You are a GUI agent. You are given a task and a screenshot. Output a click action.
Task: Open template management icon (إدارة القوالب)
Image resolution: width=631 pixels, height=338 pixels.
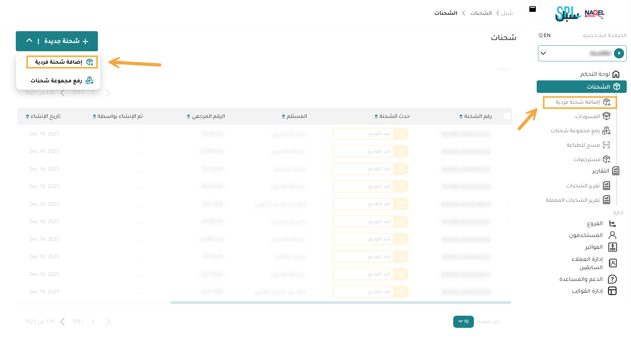coord(612,291)
